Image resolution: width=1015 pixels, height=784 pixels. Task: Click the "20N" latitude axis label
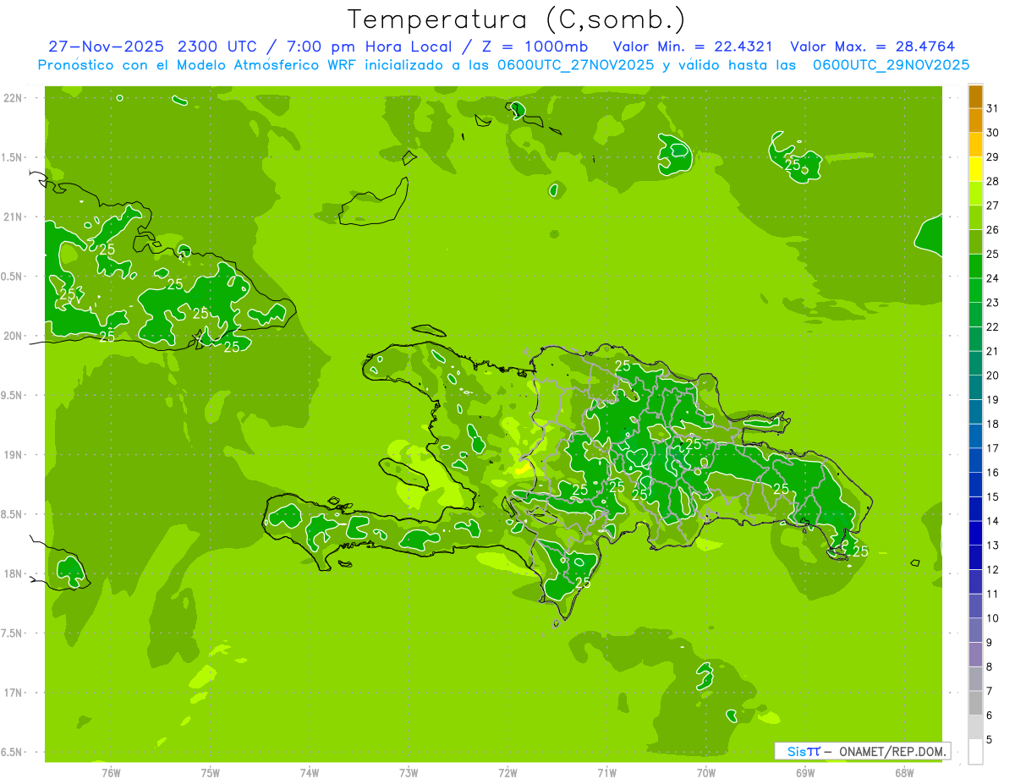[13, 336]
